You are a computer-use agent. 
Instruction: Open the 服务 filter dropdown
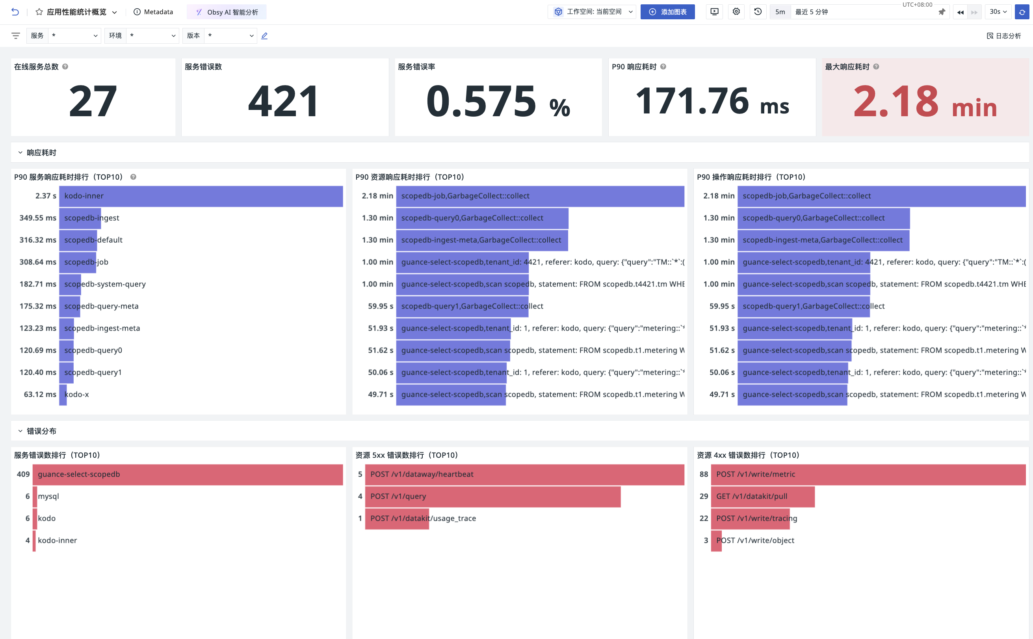tap(74, 36)
